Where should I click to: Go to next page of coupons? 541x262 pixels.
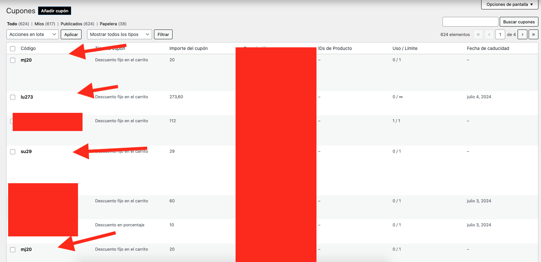522,34
